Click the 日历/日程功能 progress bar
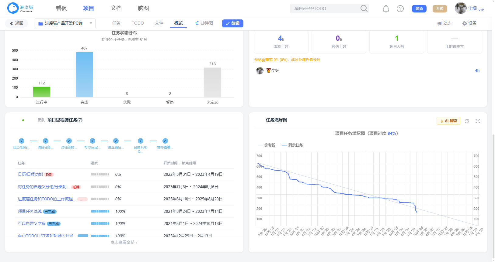The height and width of the screenshot is (262, 495). click(x=100, y=174)
